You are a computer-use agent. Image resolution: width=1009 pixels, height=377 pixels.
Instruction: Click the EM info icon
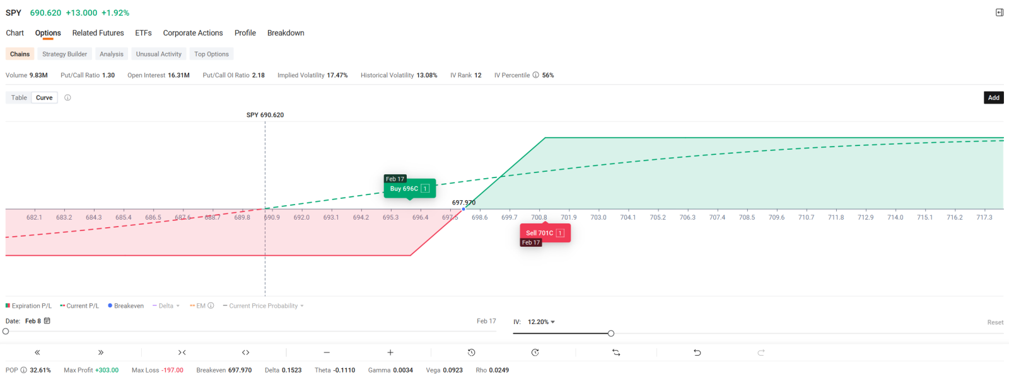211,306
